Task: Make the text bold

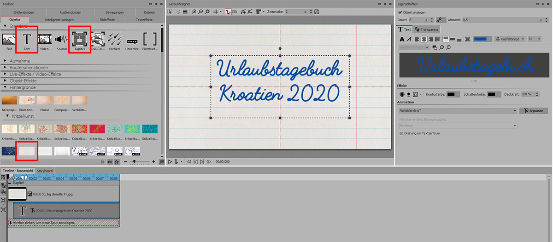Action: [401, 39]
